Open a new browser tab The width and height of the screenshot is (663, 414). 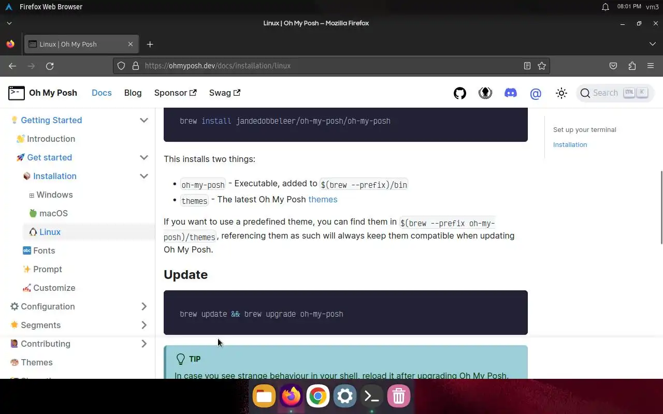(150, 44)
